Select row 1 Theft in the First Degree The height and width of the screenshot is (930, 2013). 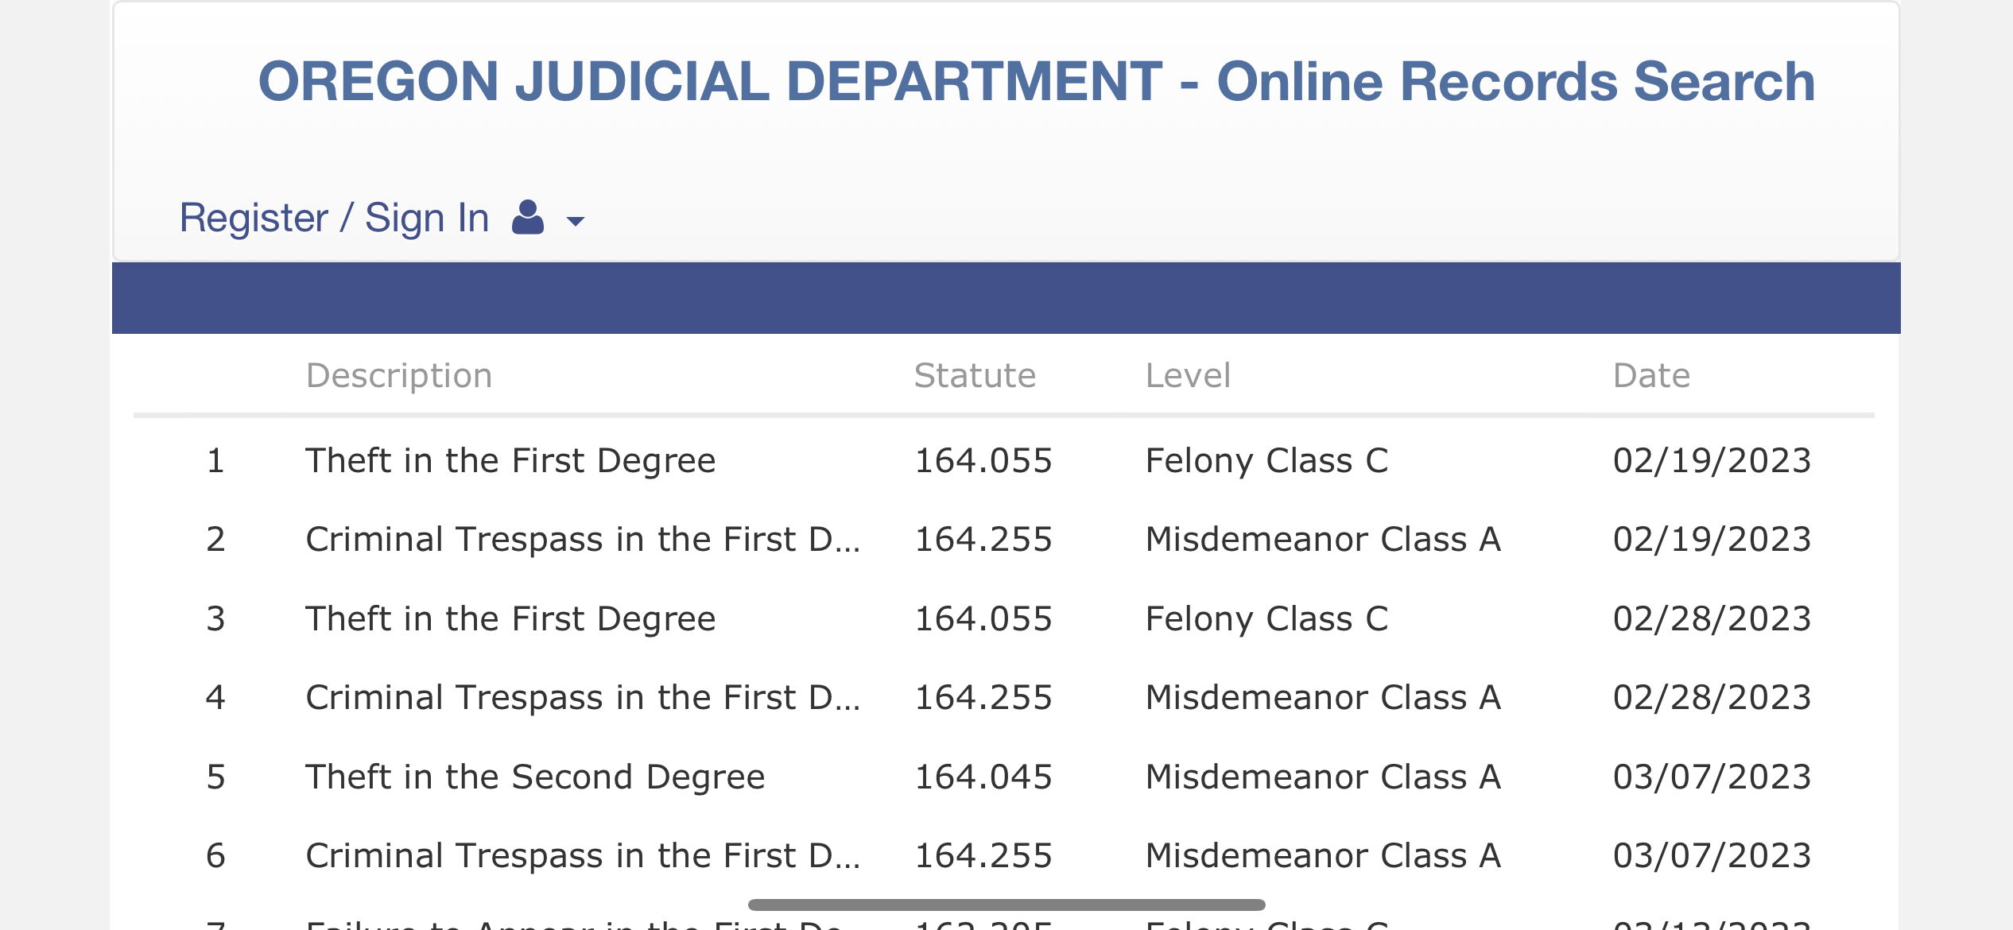coord(1004,461)
